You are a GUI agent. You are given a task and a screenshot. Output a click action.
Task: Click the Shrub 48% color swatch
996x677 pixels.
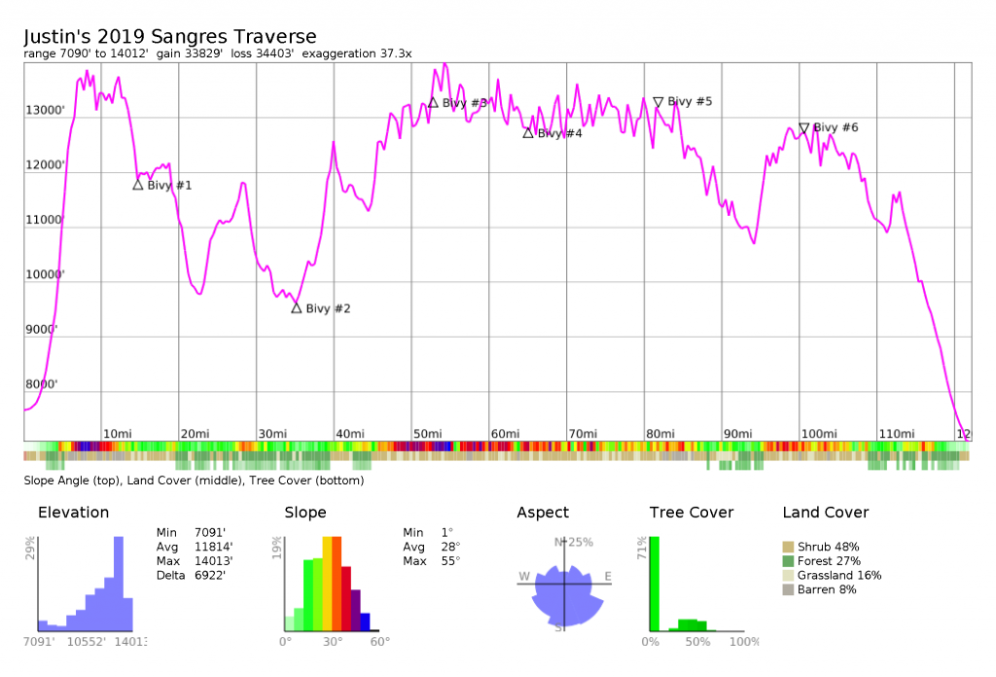point(789,547)
